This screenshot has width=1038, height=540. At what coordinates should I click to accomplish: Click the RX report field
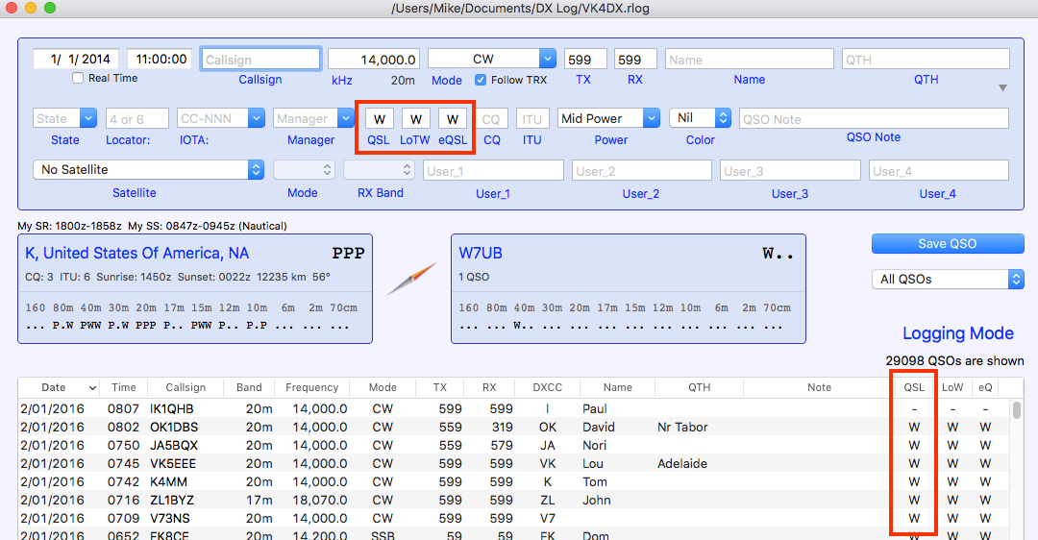click(x=635, y=60)
